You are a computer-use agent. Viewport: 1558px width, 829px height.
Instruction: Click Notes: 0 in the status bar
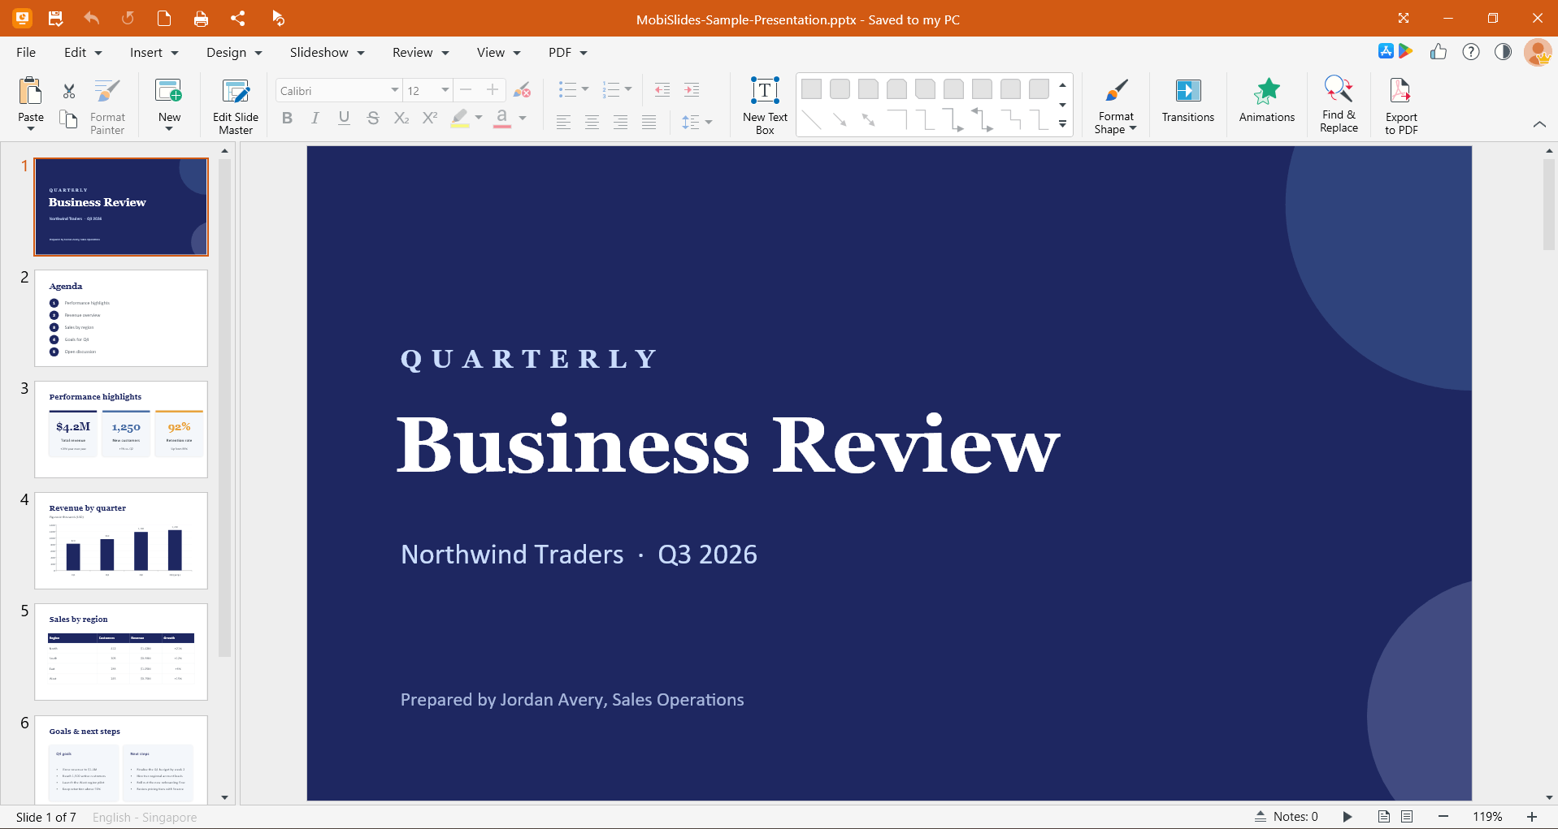click(x=1287, y=817)
